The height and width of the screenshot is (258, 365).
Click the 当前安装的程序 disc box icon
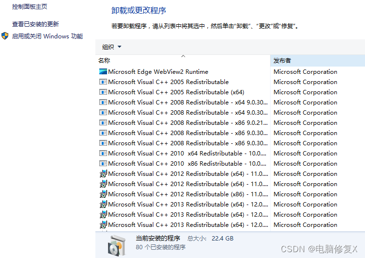tap(117, 245)
